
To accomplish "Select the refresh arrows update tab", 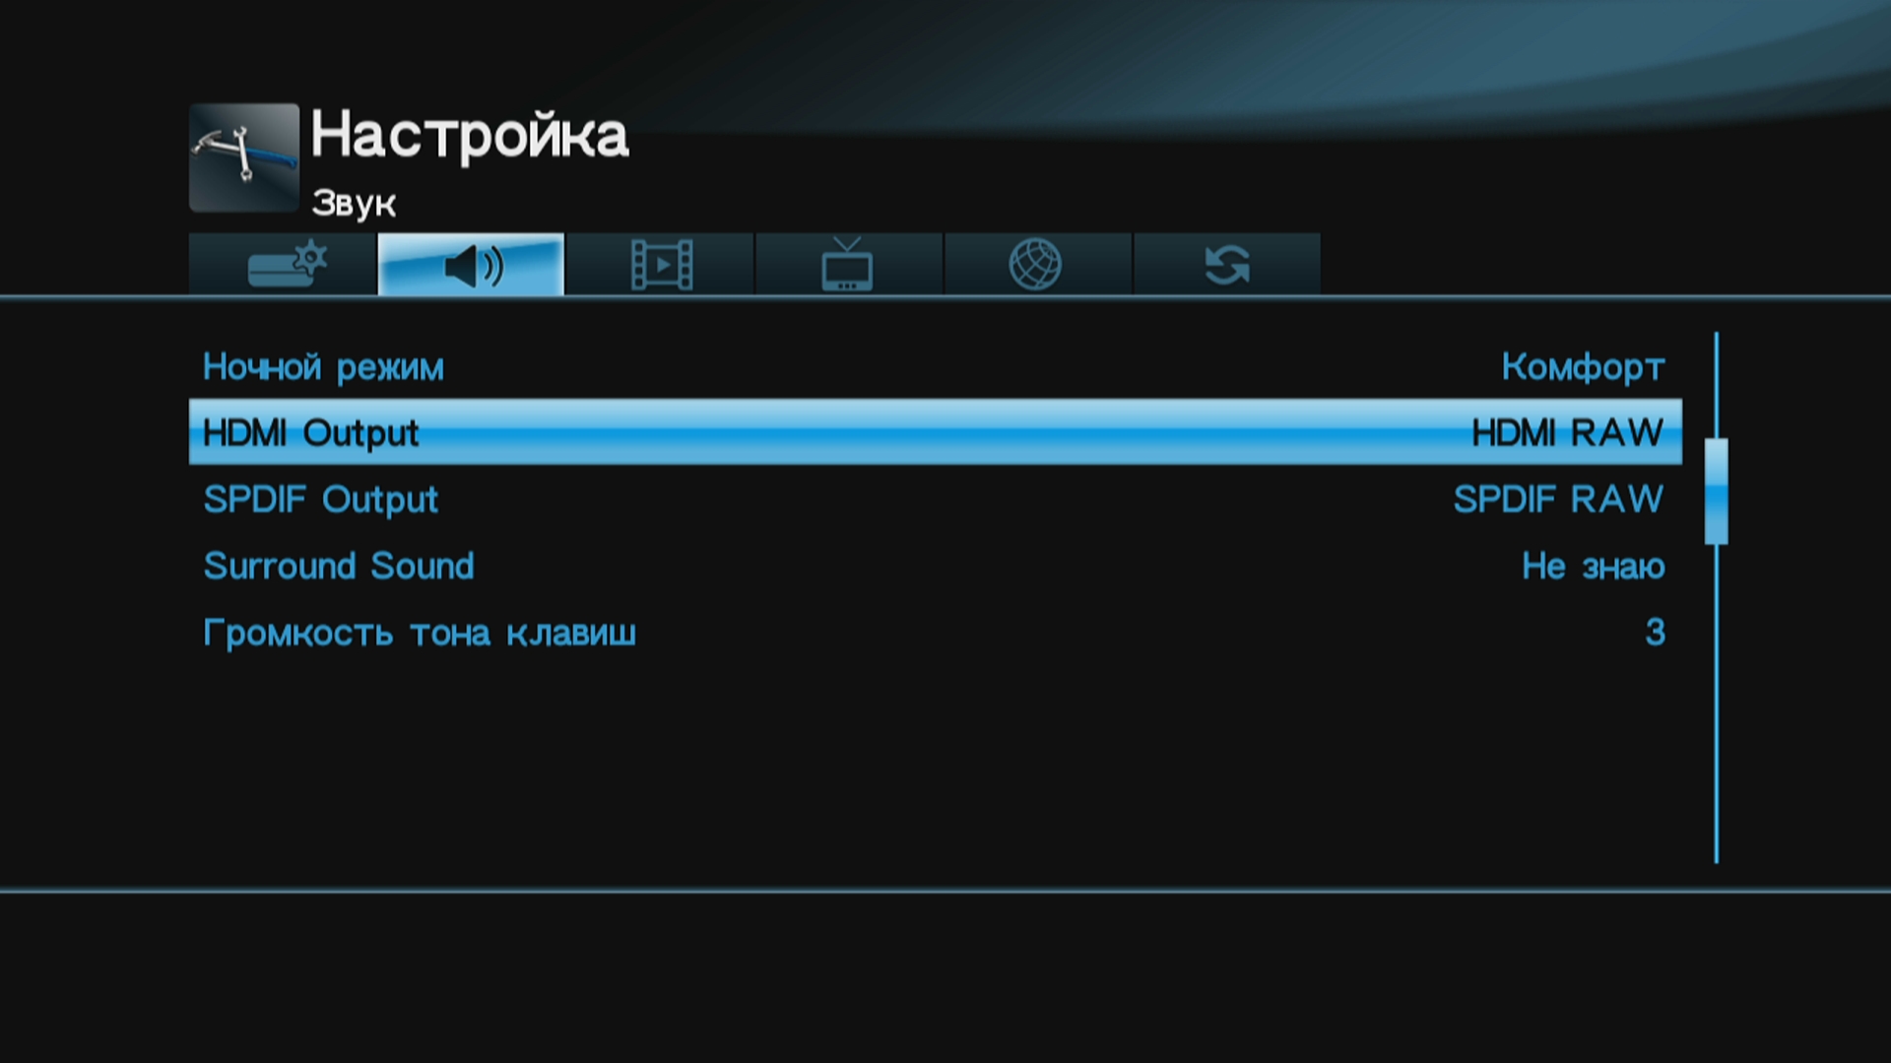I will (1227, 264).
